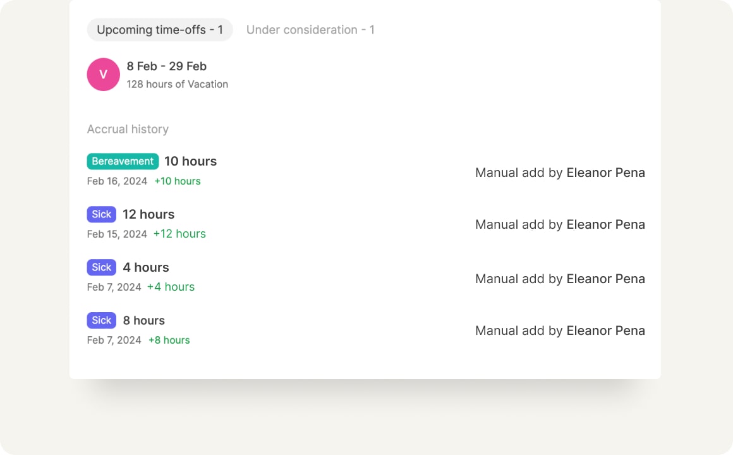Select the Upcoming time-offs tab
The width and height of the screenshot is (733, 455).
coord(159,30)
